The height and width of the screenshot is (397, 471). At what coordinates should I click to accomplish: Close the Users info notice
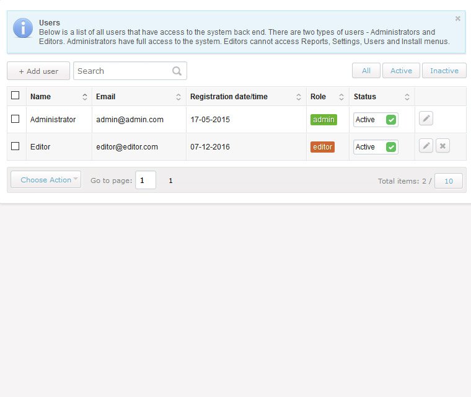pos(458,19)
